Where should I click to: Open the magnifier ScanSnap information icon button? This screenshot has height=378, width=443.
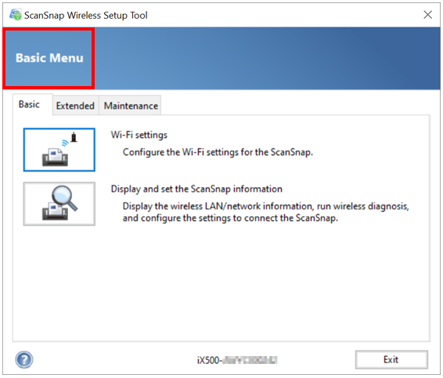click(59, 203)
